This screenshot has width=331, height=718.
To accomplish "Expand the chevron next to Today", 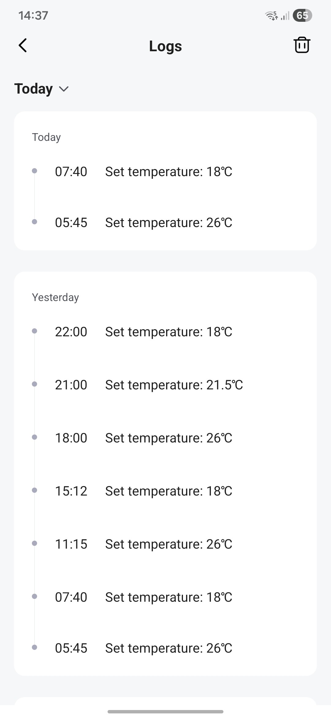I will point(64,89).
